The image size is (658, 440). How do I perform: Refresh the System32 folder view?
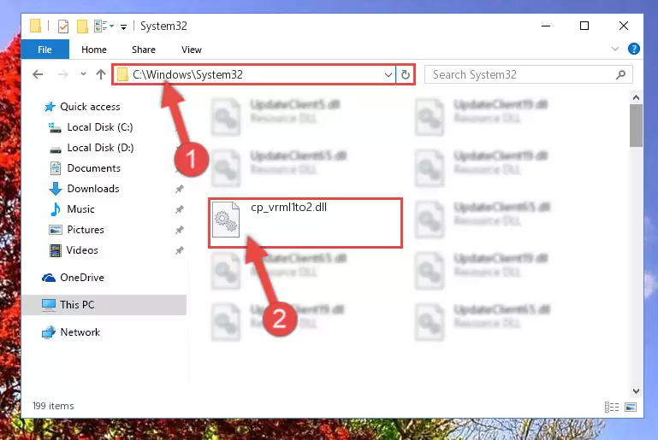pyautogui.click(x=405, y=75)
